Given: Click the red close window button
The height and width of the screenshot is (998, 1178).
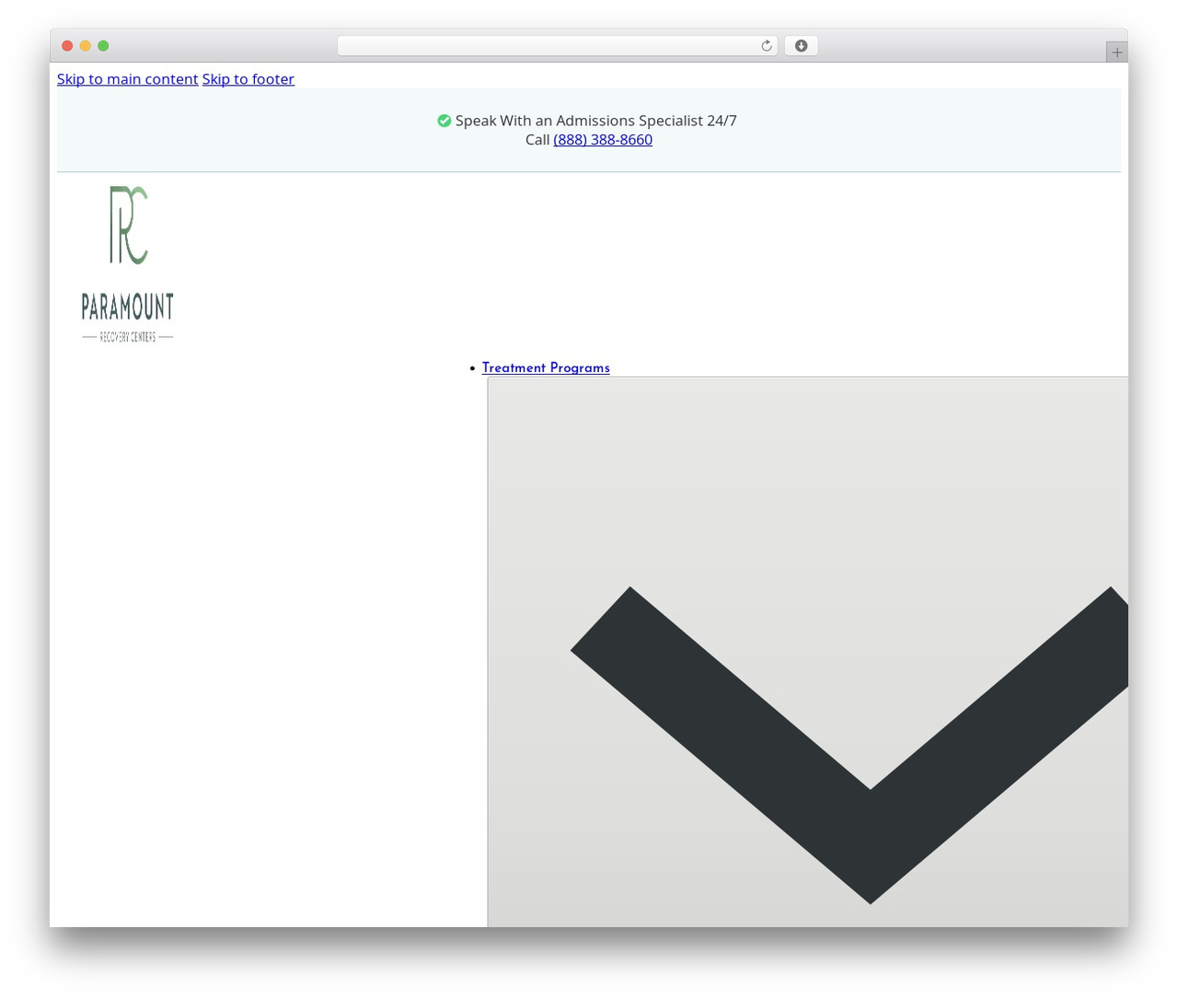Looking at the screenshot, I should pyautogui.click(x=67, y=46).
